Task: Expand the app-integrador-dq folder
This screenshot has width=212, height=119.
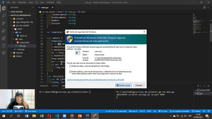Action: click(24, 22)
